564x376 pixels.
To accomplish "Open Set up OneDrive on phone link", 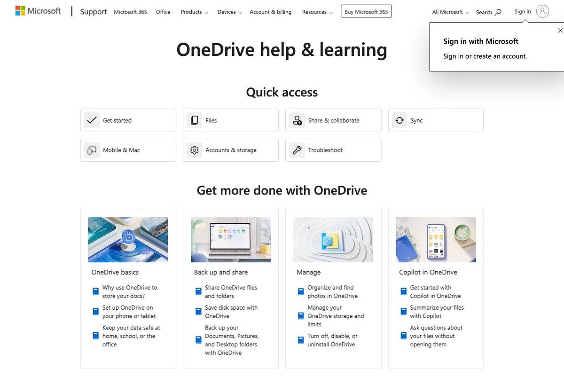I will click(129, 312).
